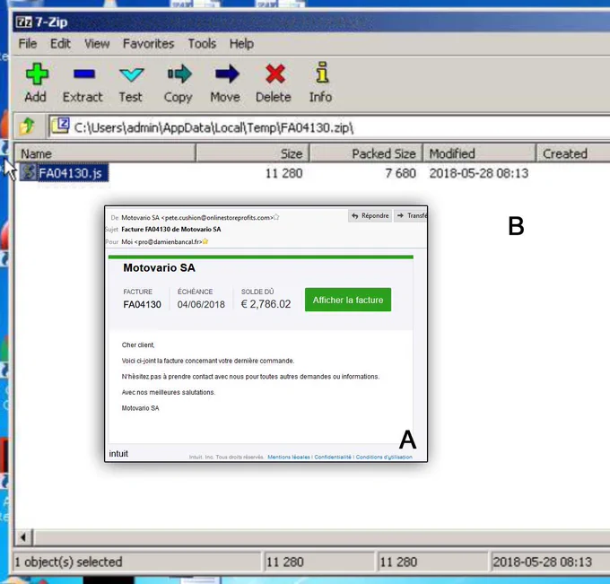Sort by Packed Size column header

pyautogui.click(x=366, y=153)
